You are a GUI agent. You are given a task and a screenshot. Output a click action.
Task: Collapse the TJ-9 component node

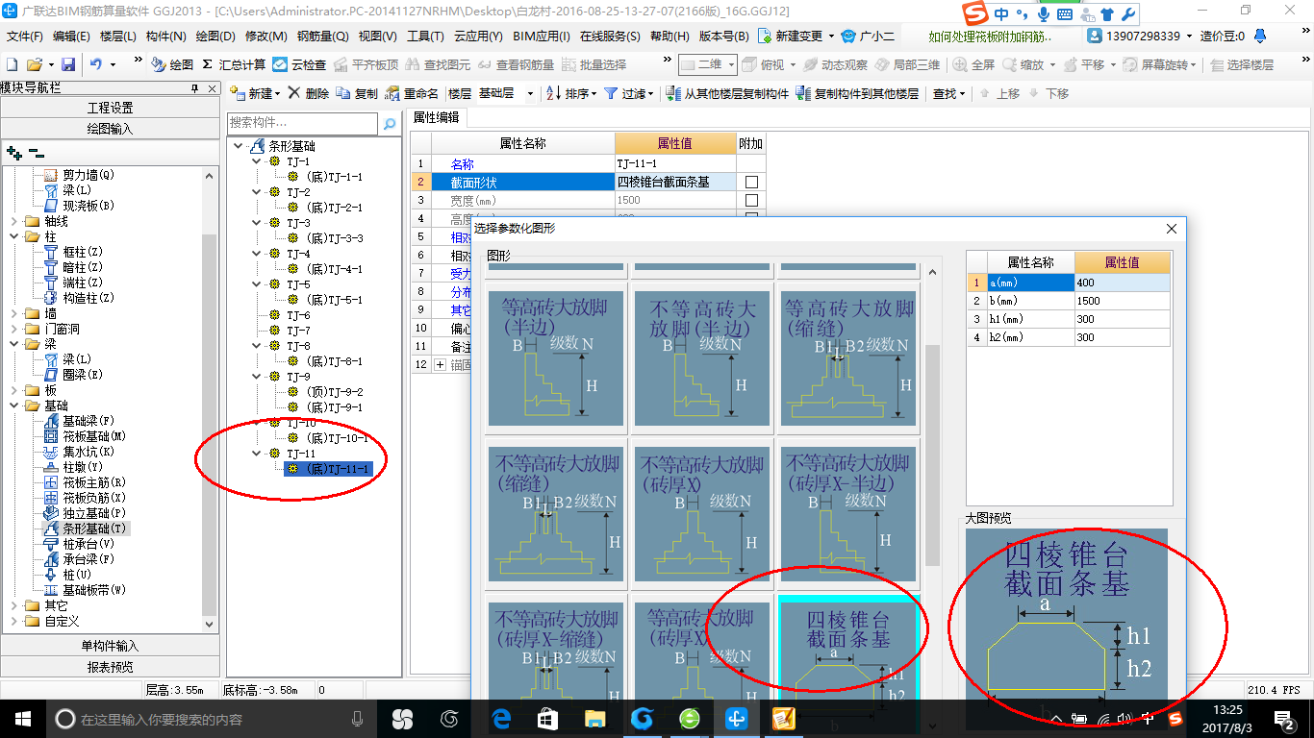(257, 377)
